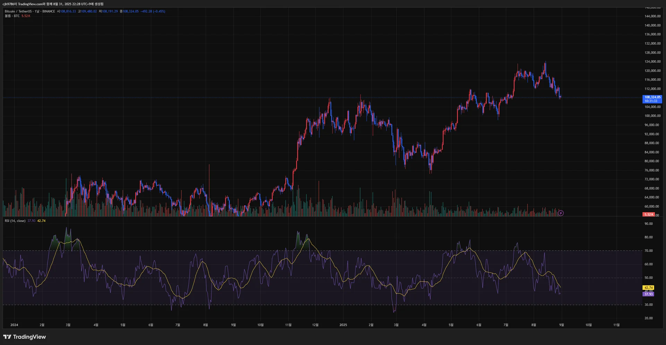
Task: Click the 2024 label on time axis
Action: (x=14, y=325)
